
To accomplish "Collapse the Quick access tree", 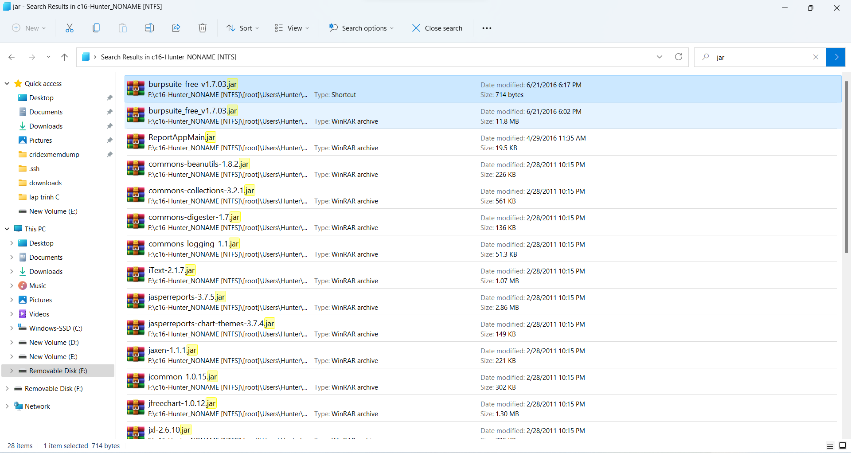I will (x=7, y=83).
